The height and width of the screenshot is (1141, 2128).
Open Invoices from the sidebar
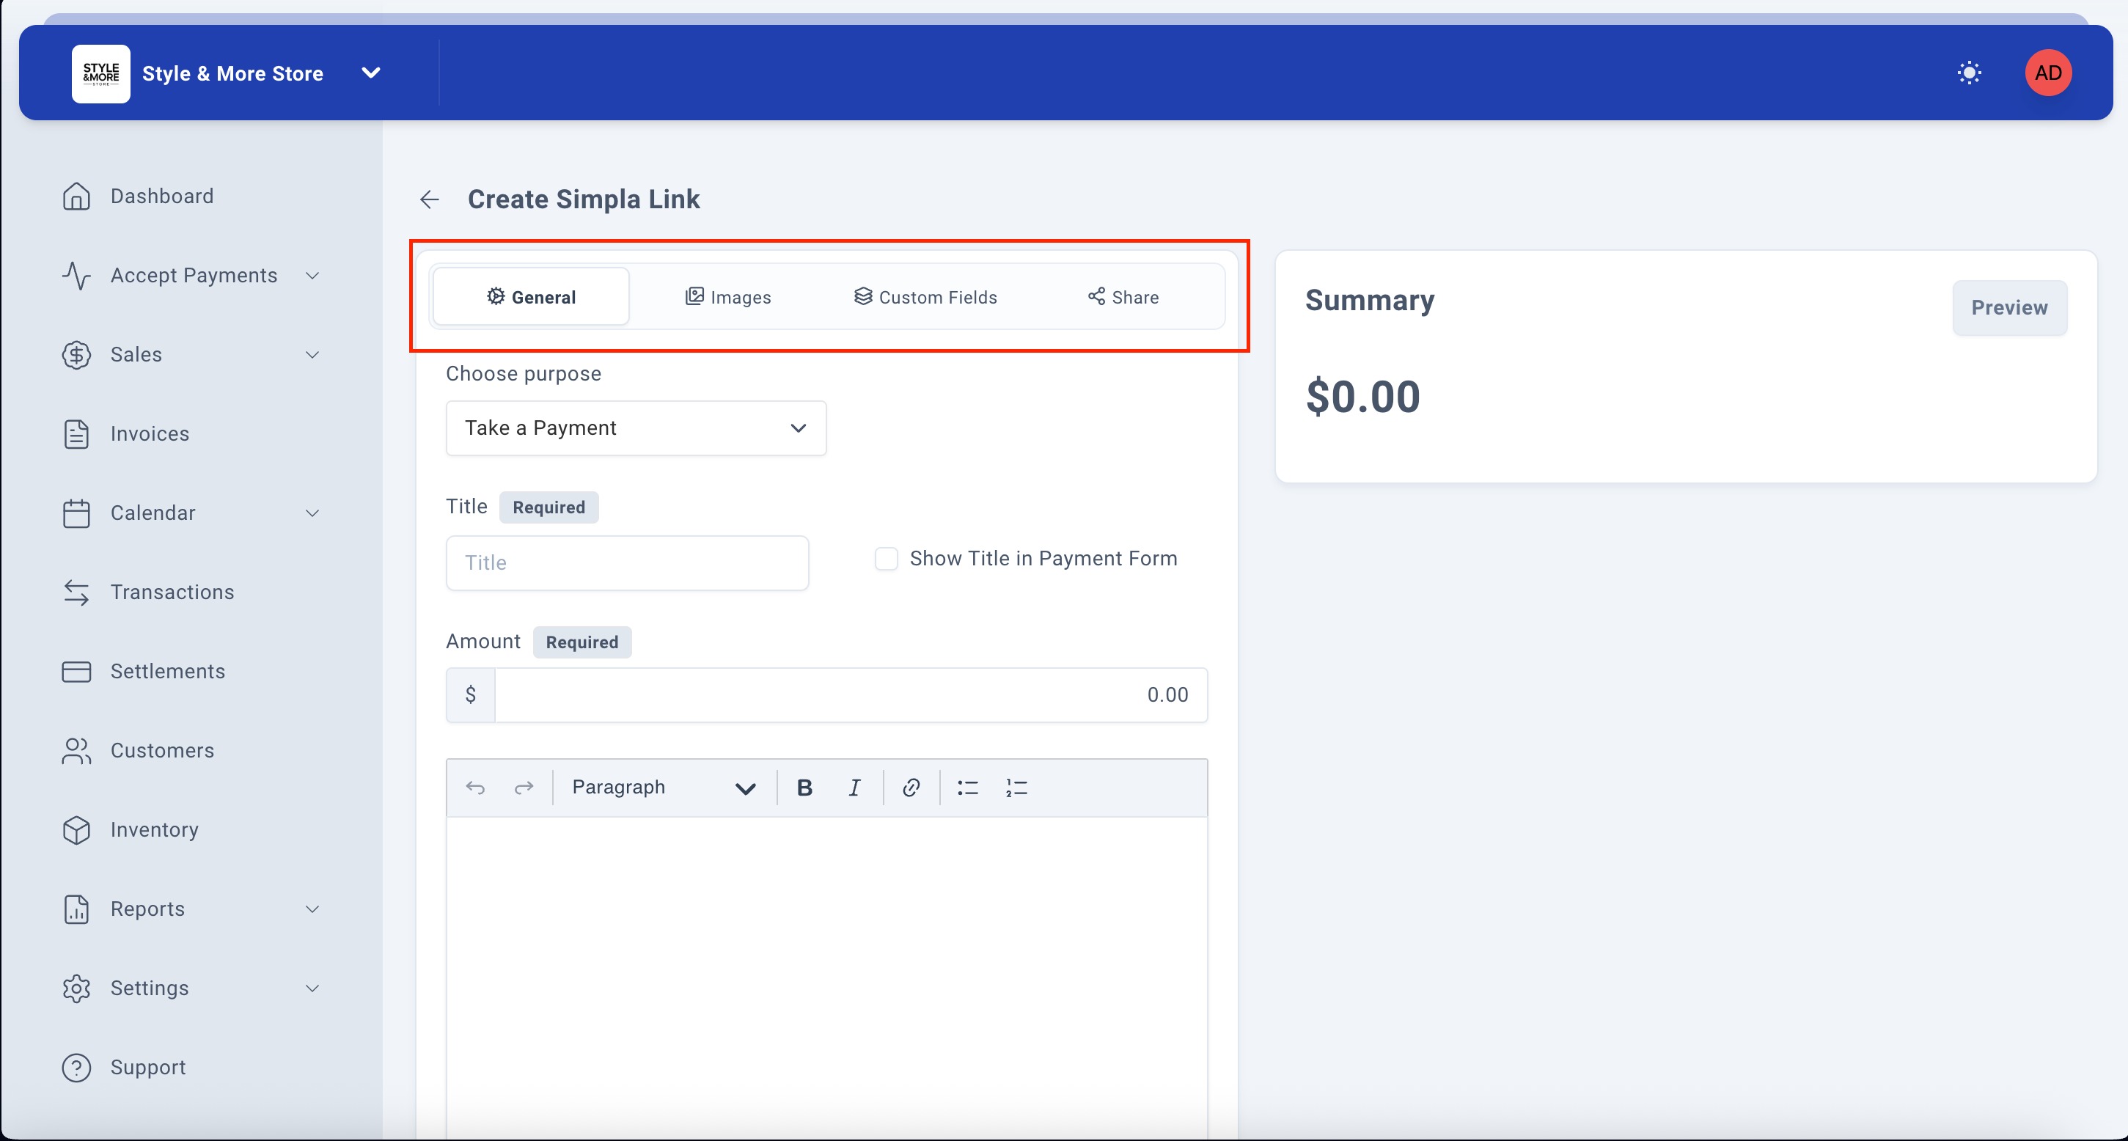pyautogui.click(x=150, y=434)
